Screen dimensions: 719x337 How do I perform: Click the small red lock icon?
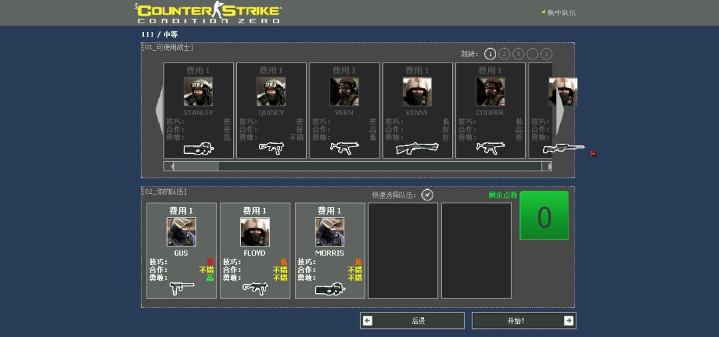pos(593,153)
